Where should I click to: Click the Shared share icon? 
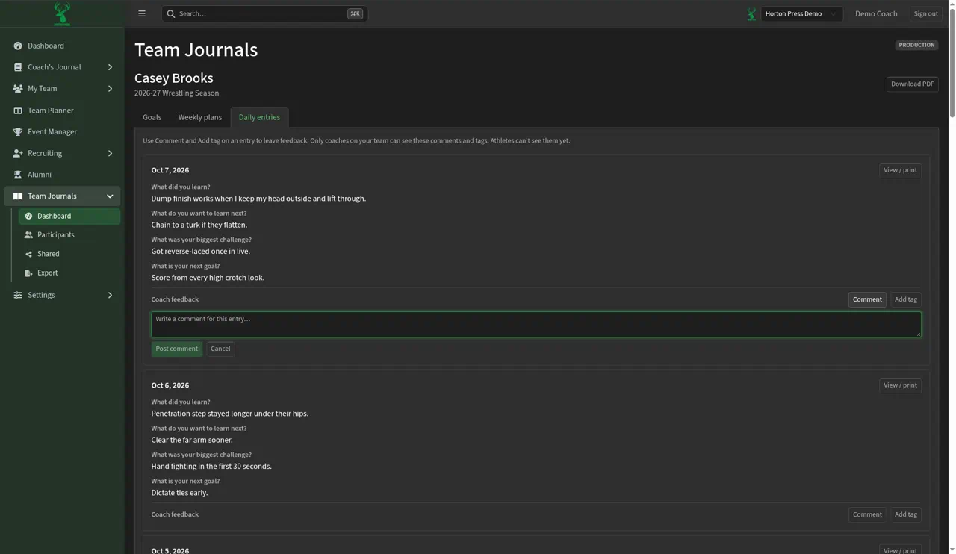coord(28,254)
